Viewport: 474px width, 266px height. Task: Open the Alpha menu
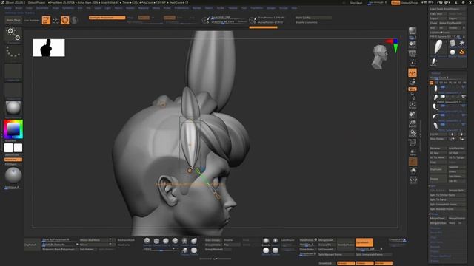(x=8, y=8)
